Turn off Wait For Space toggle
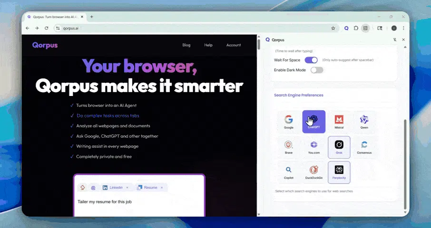The height and width of the screenshot is (228, 431). pyautogui.click(x=311, y=60)
